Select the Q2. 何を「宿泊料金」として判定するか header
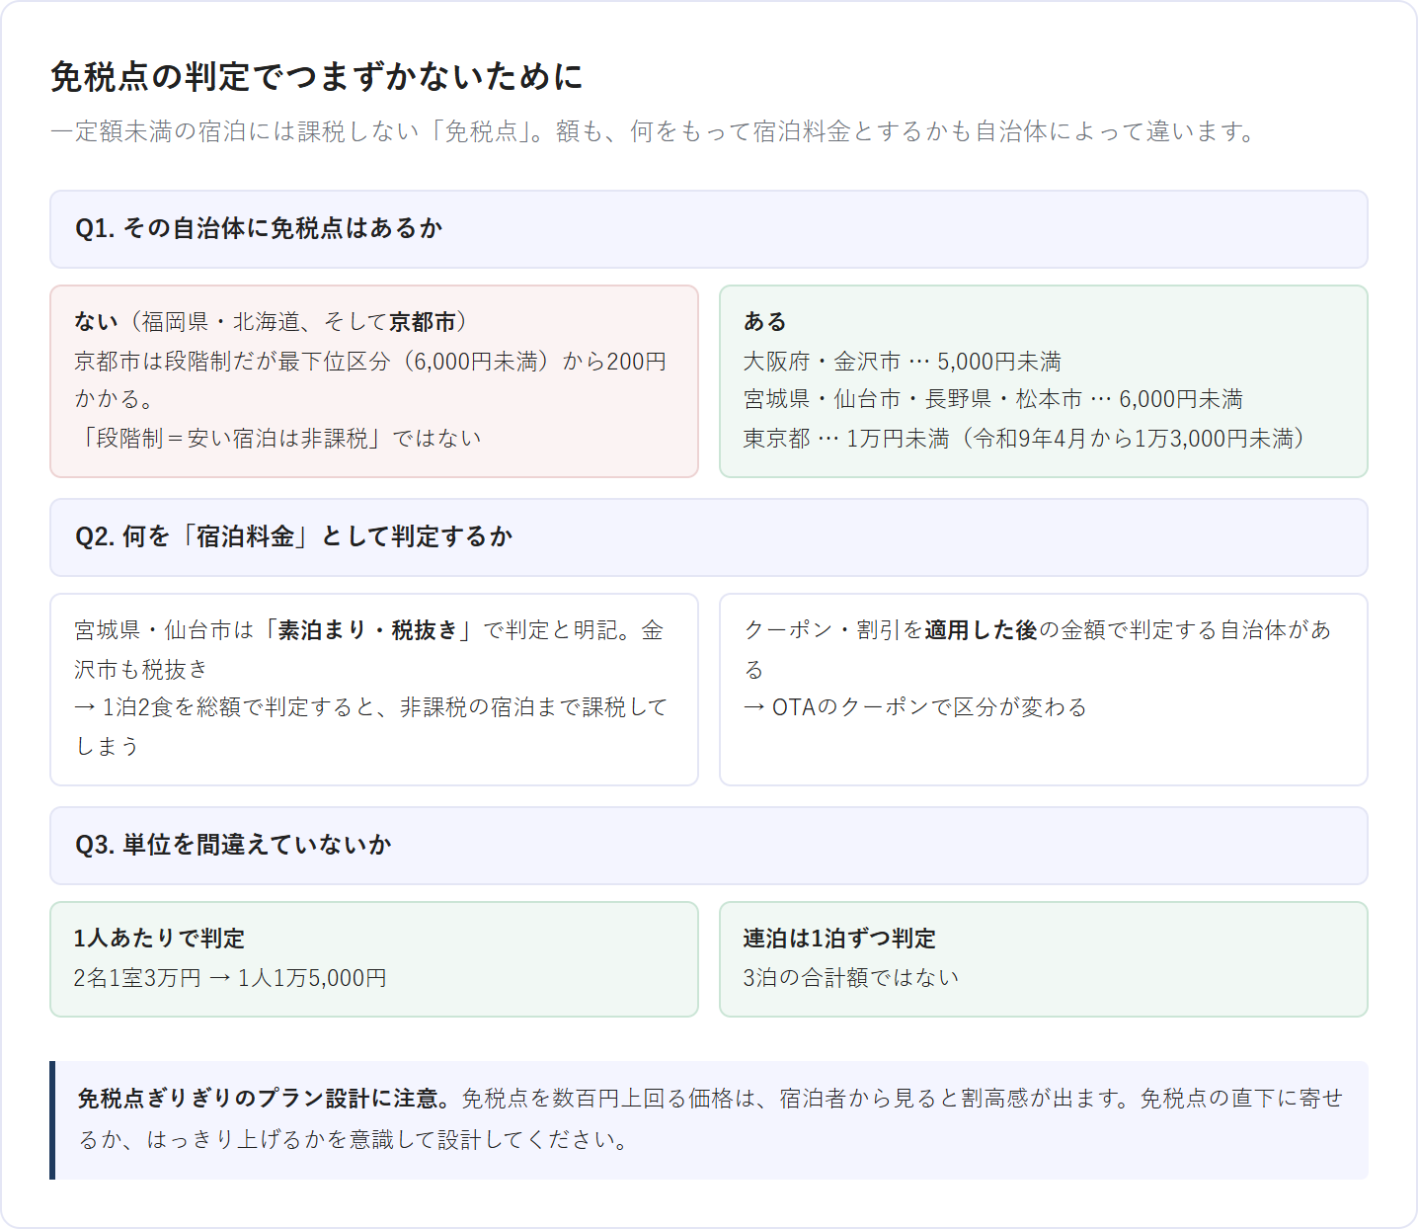The height and width of the screenshot is (1229, 1418). pos(709,537)
